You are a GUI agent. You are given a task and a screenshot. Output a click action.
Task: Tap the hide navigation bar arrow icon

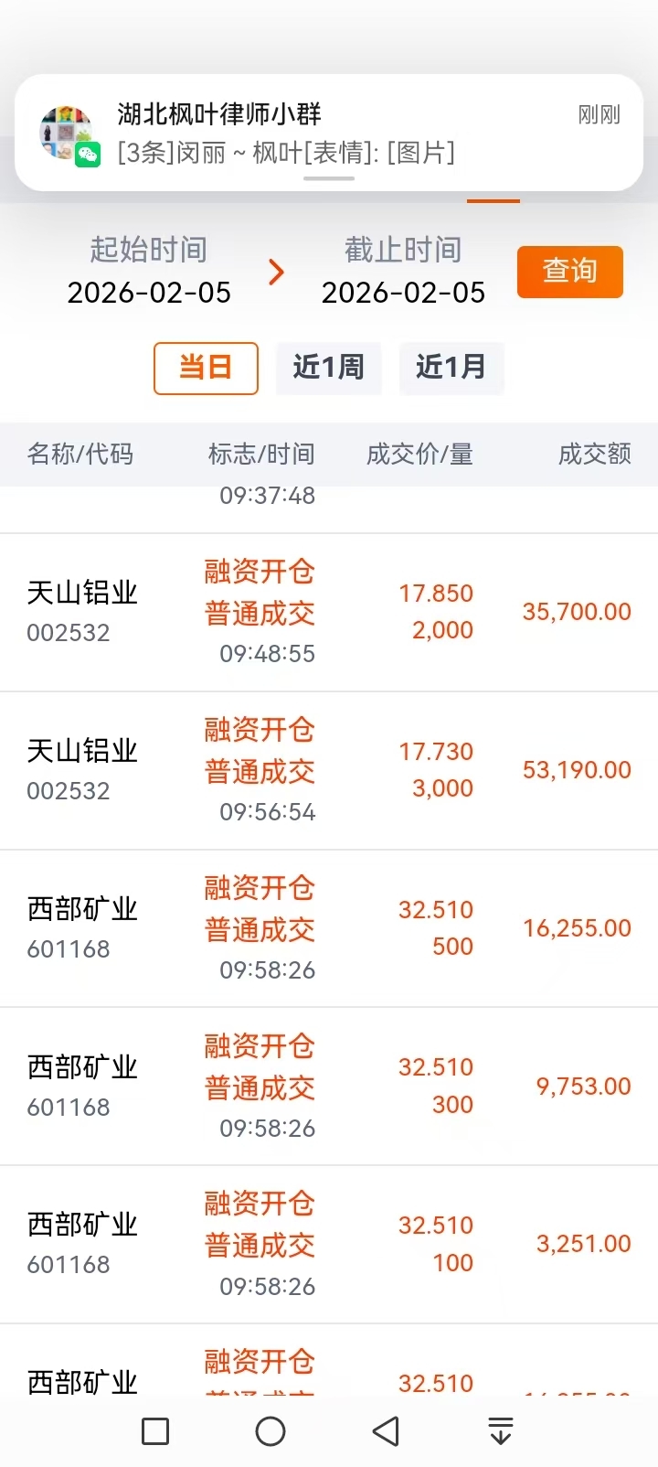point(500,1431)
